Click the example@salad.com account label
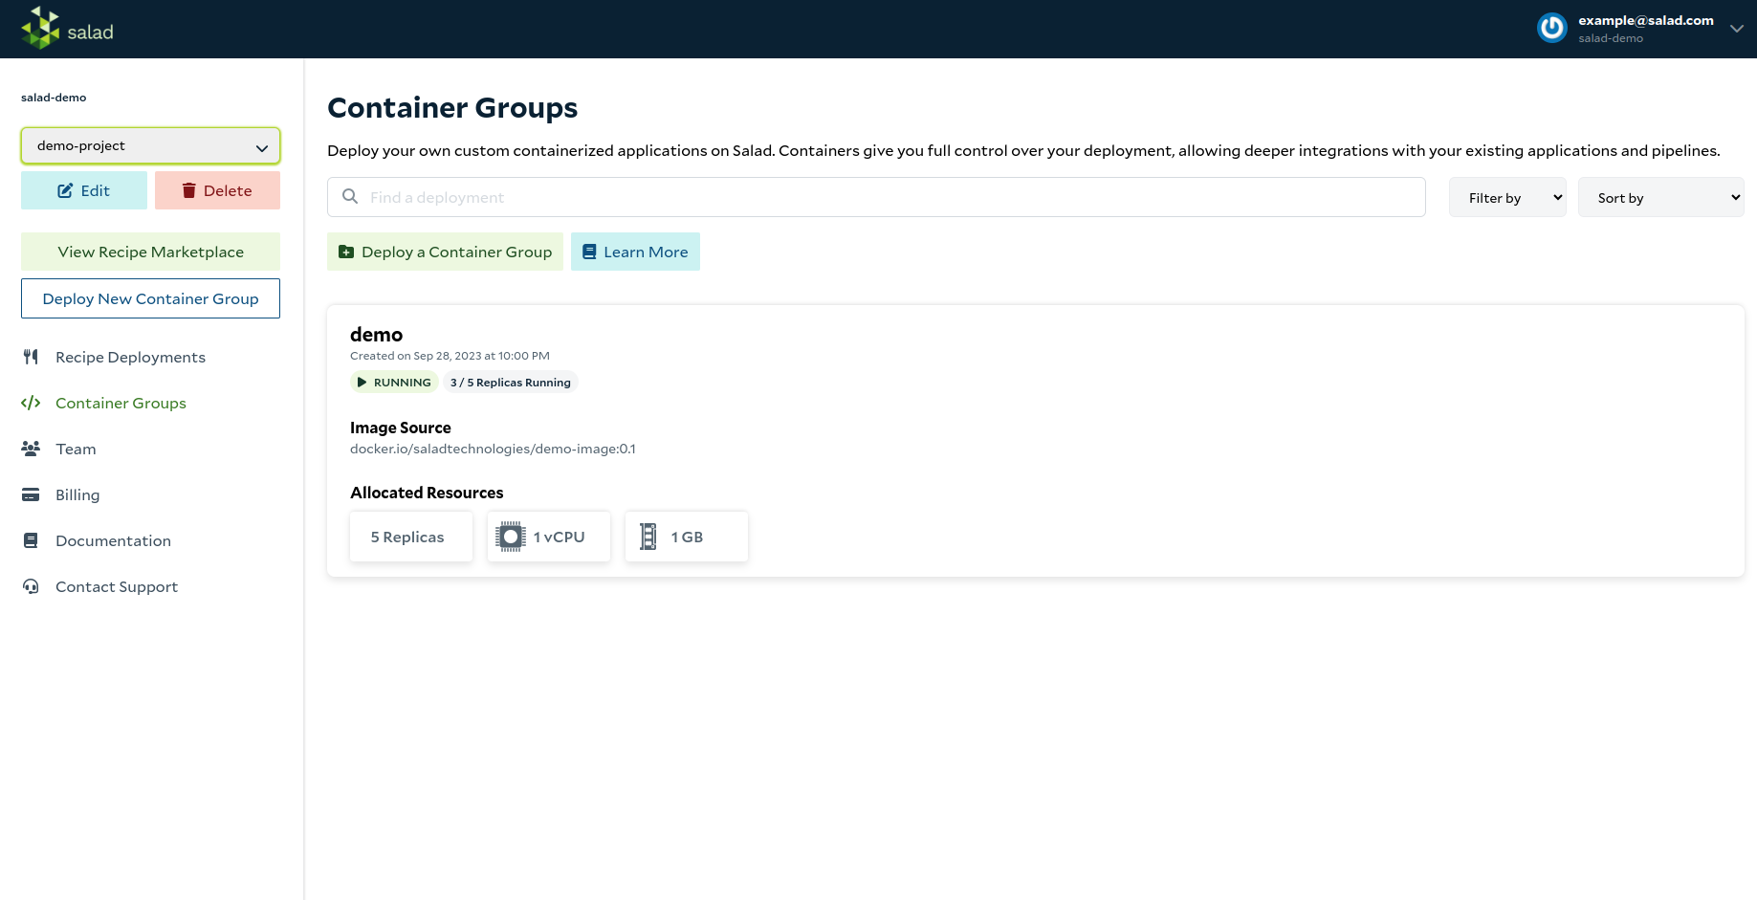Image resolution: width=1757 pixels, height=900 pixels. (x=1645, y=20)
